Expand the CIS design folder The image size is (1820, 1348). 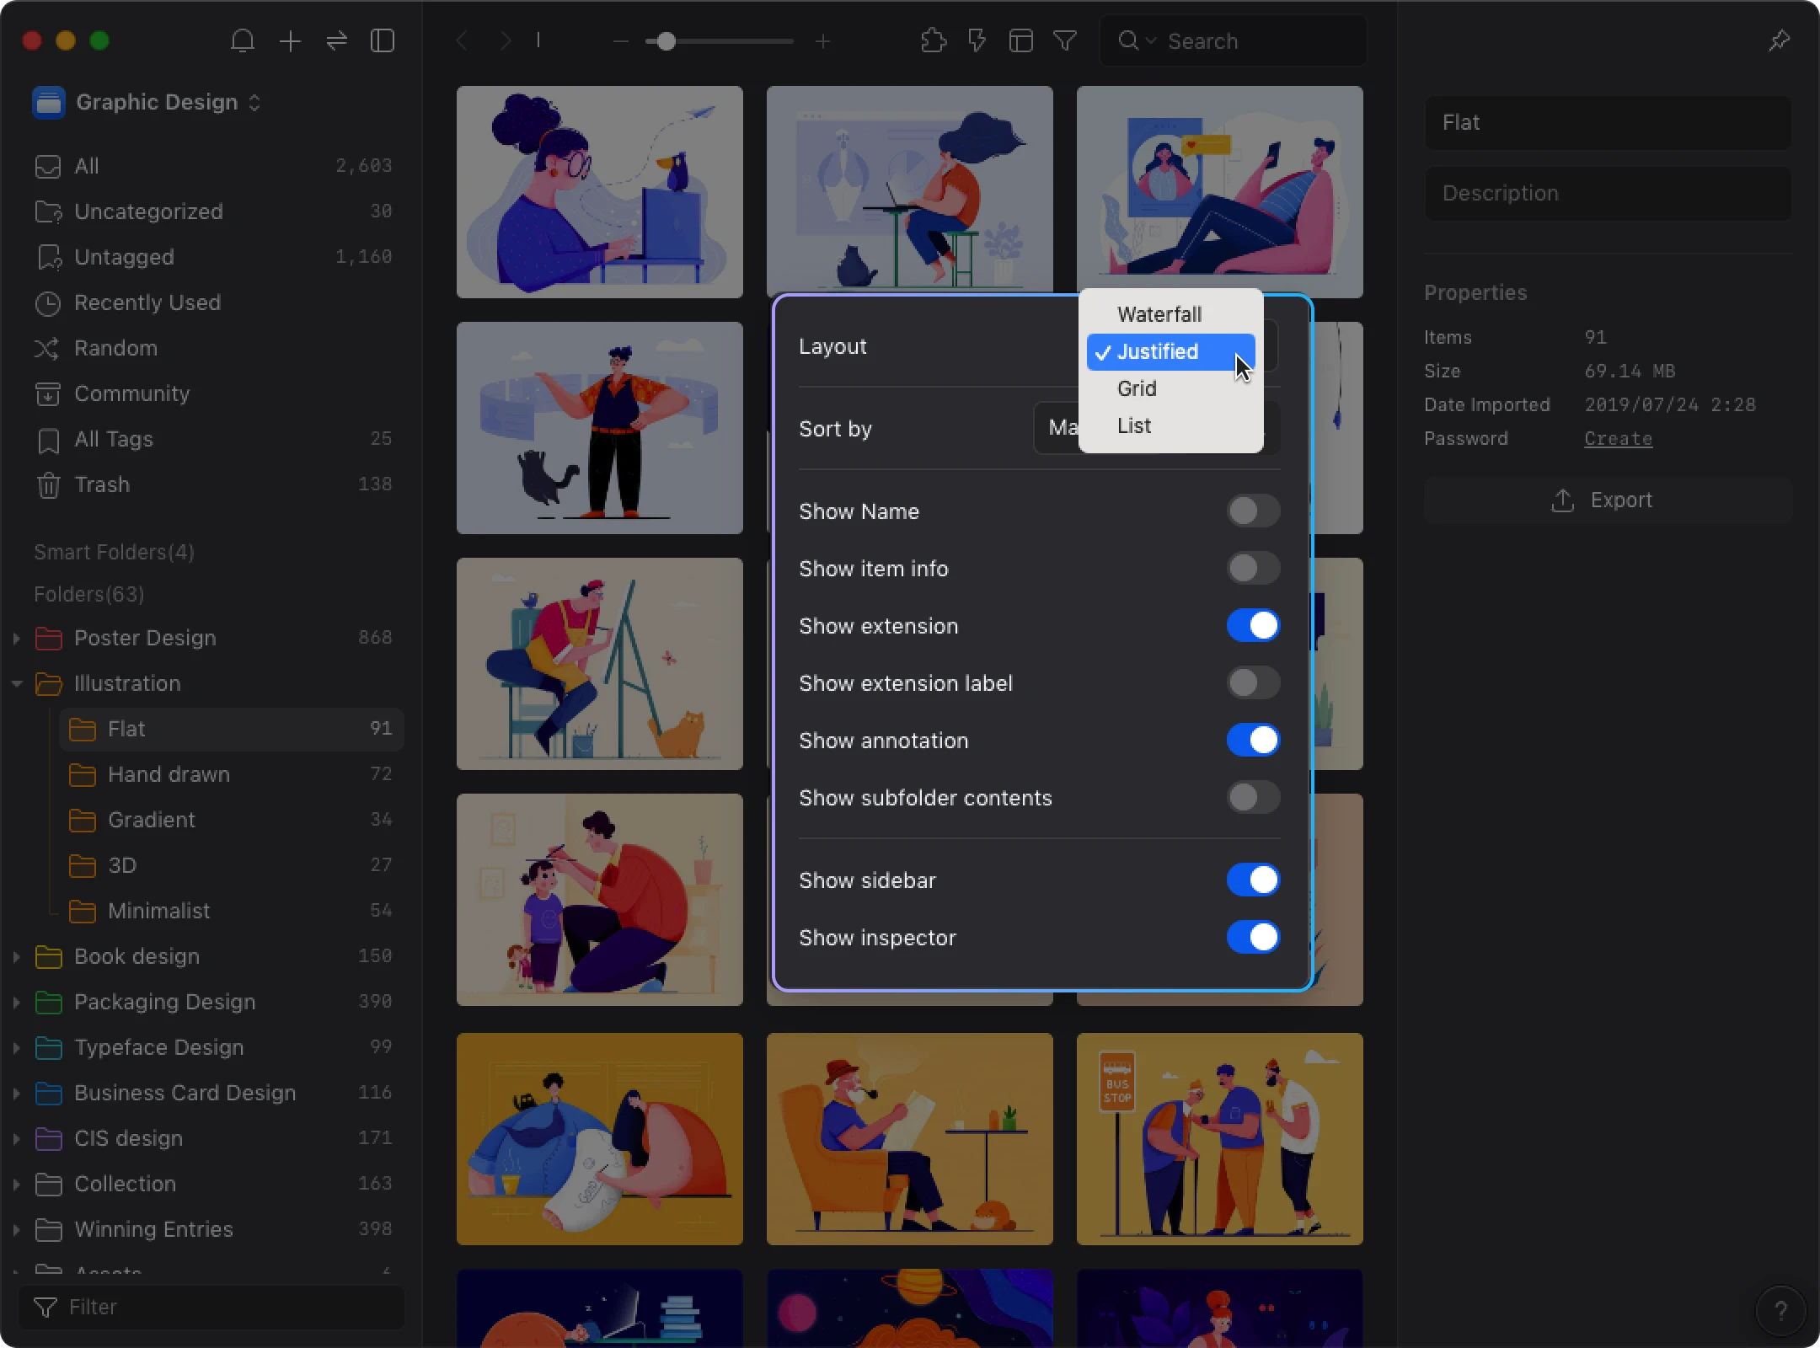pyautogui.click(x=16, y=1139)
